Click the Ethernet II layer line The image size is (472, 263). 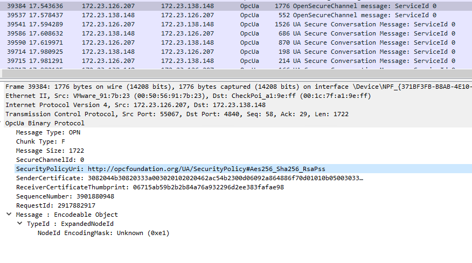pyautogui.click(x=162, y=96)
